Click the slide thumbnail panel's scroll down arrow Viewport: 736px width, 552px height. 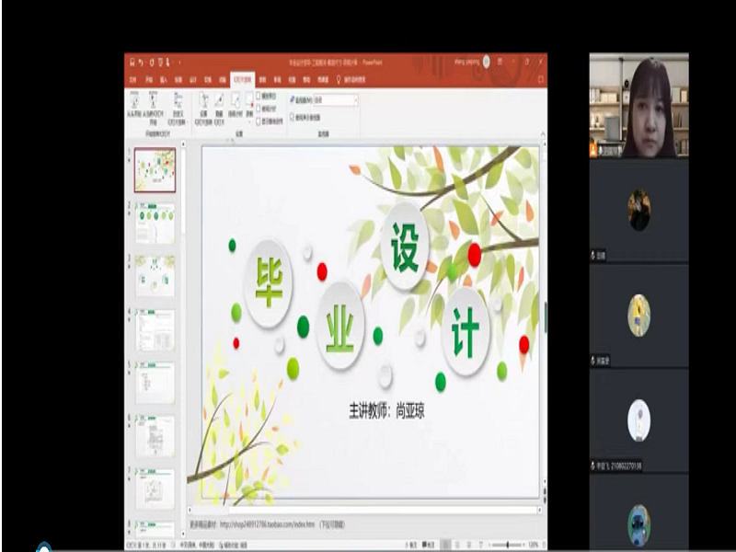[183, 535]
